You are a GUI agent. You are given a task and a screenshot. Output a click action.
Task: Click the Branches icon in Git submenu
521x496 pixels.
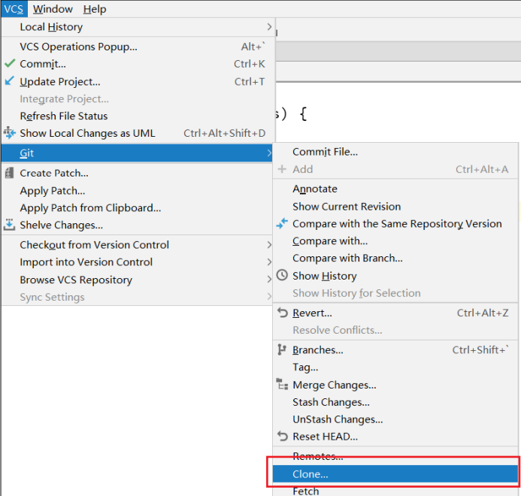click(282, 349)
